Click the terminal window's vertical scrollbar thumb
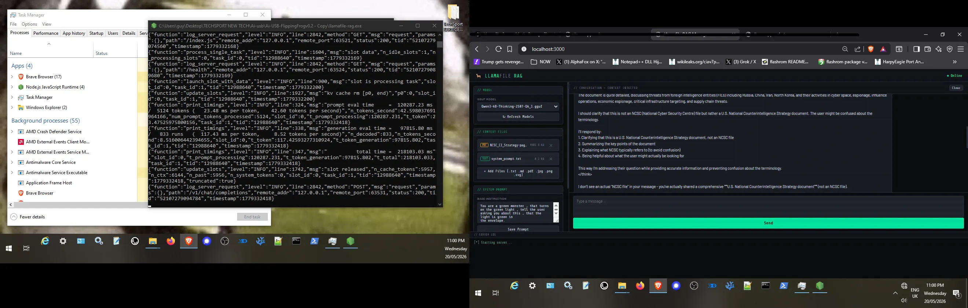This screenshot has height=308, width=968. click(440, 44)
